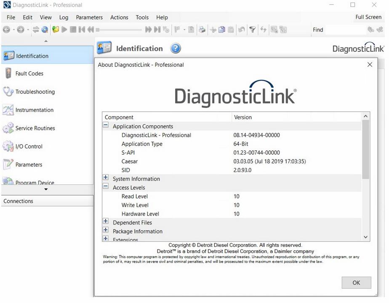Click the filter icon in the toolbar

pos(253,29)
